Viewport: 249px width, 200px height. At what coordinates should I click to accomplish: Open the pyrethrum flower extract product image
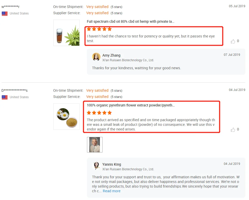coord(67,117)
